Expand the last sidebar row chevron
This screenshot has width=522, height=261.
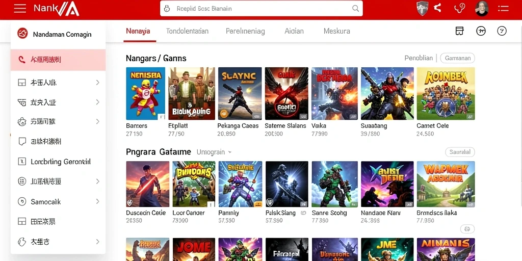point(97,242)
